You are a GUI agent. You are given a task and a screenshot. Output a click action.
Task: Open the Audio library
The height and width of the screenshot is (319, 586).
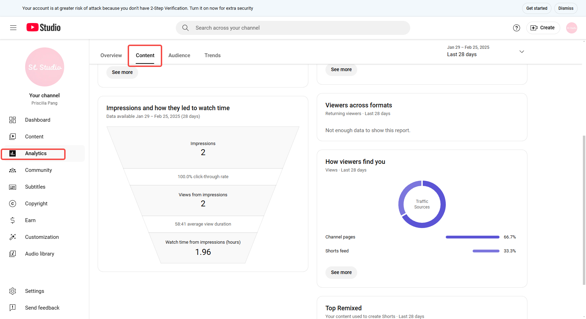(39, 253)
